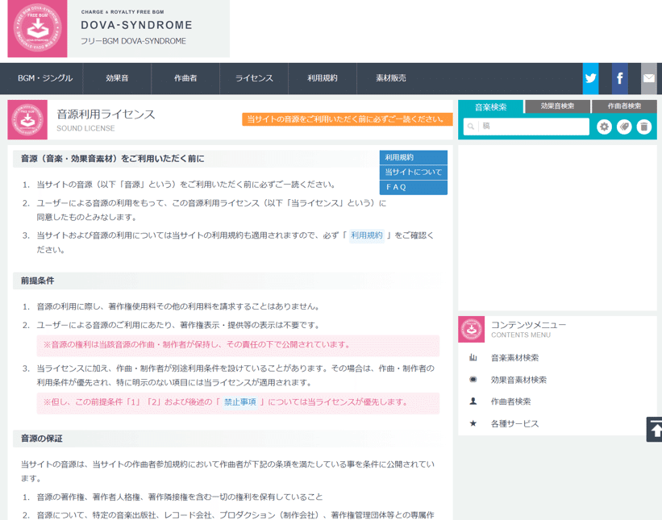662x520 pixels.
Task: Switch to the 音楽検索 tab
Action: pyautogui.click(x=490, y=106)
